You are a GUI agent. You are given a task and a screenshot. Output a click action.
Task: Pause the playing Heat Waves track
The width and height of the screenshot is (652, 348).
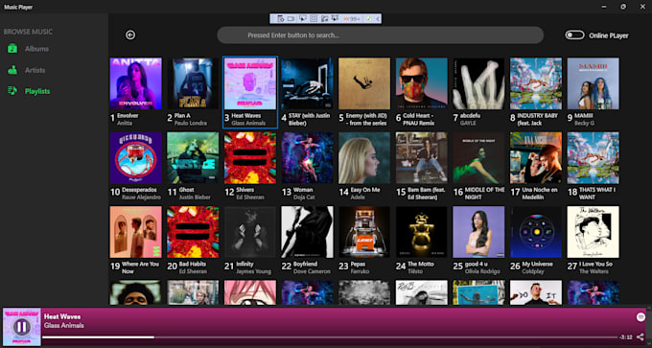click(21, 327)
